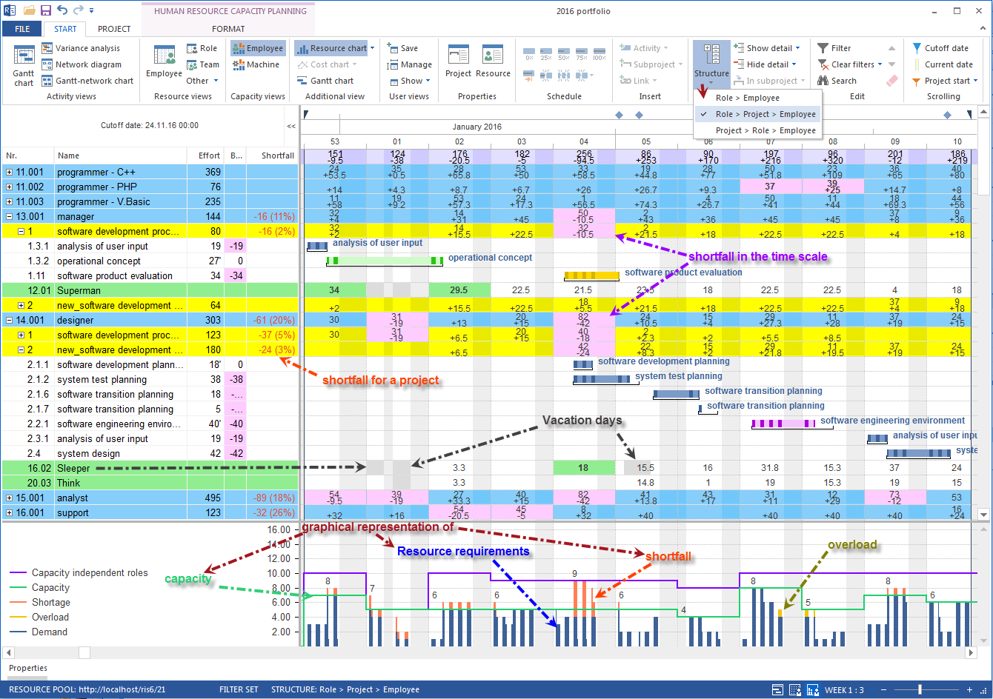Click the Shortfall column header
This screenshot has width=993, height=699.
point(273,155)
